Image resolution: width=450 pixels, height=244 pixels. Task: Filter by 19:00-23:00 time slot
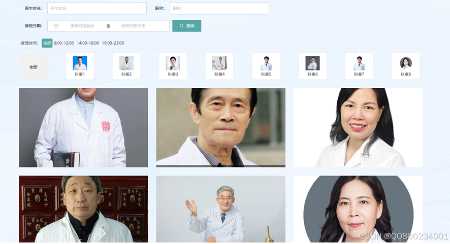113,43
